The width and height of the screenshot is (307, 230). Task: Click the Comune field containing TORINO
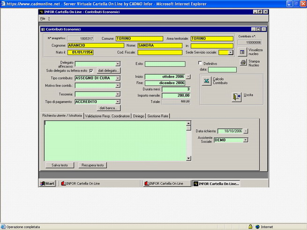tap(139, 38)
